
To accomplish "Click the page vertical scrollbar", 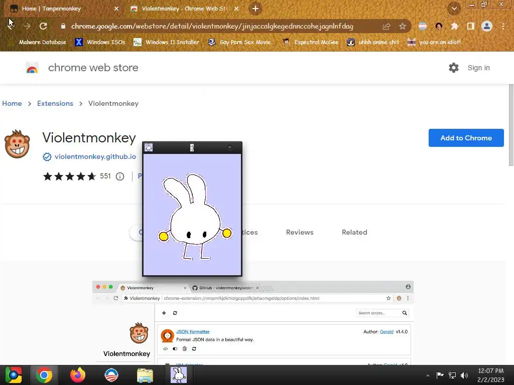I will [x=510, y=125].
